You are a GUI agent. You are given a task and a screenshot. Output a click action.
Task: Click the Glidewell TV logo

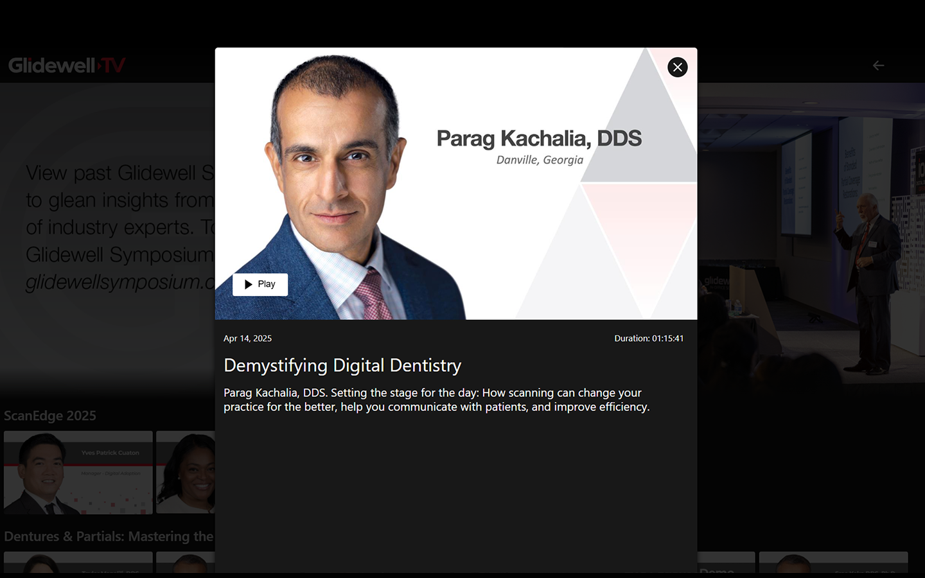[66, 65]
